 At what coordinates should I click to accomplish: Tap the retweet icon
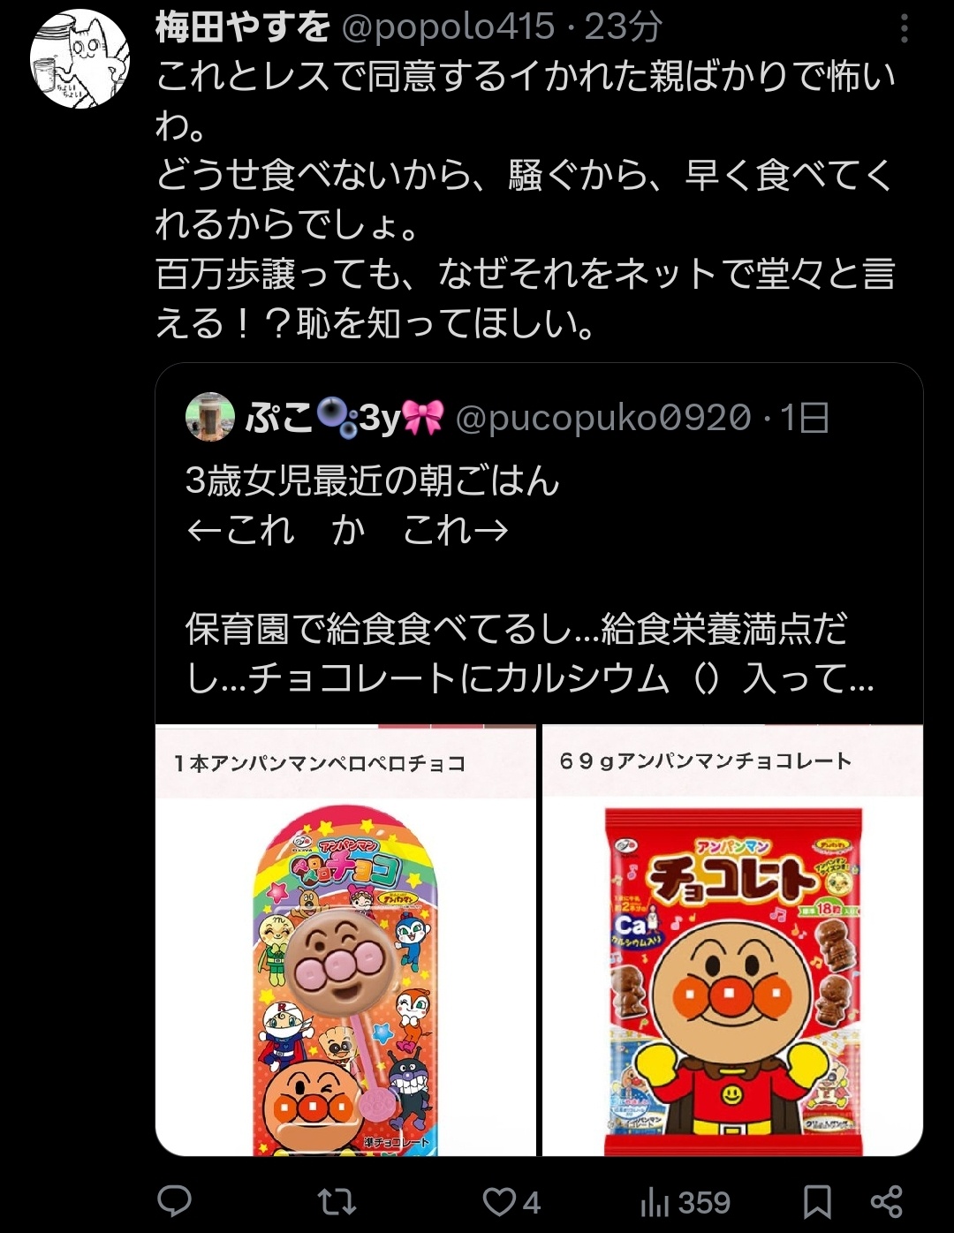click(x=337, y=1201)
